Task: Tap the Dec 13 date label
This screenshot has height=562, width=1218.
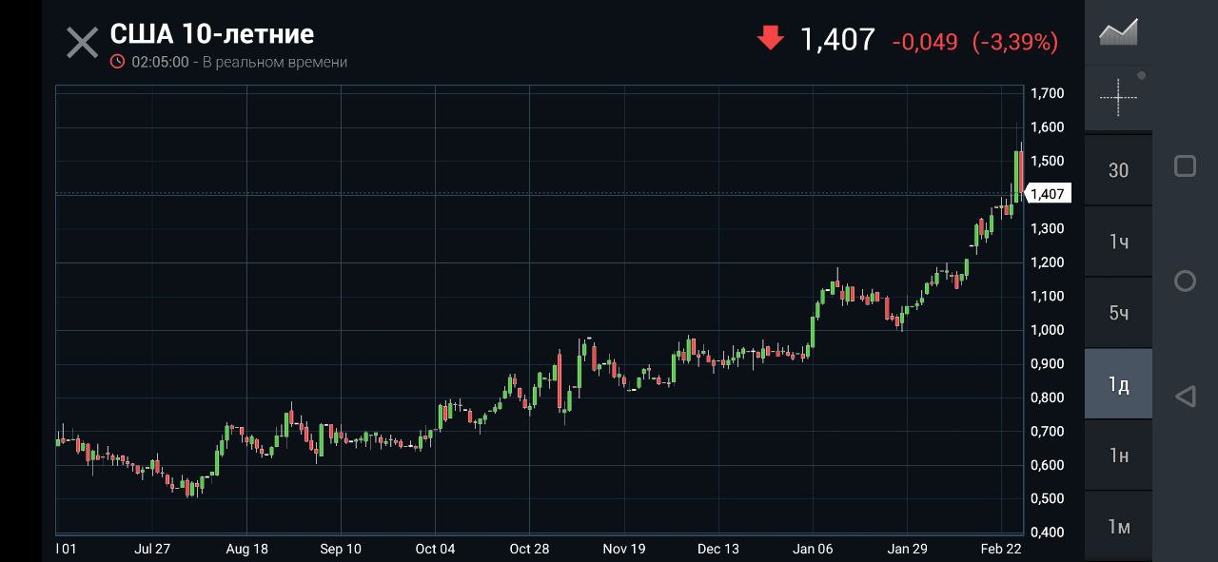Action: 718,549
